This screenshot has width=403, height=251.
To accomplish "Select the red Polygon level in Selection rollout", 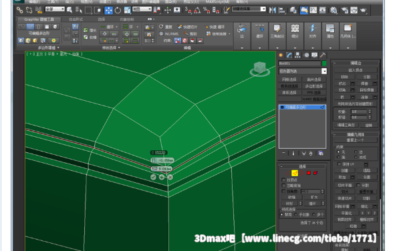I will click(309, 173).
